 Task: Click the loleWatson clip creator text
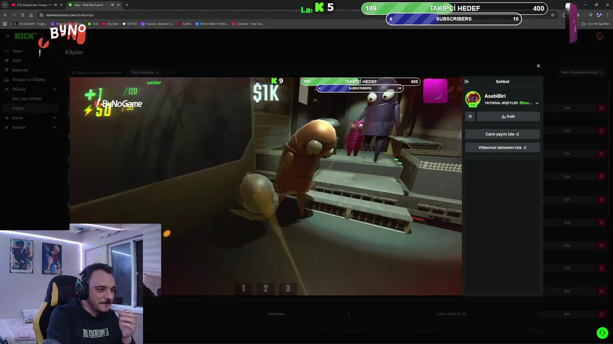tap(276, 314)
